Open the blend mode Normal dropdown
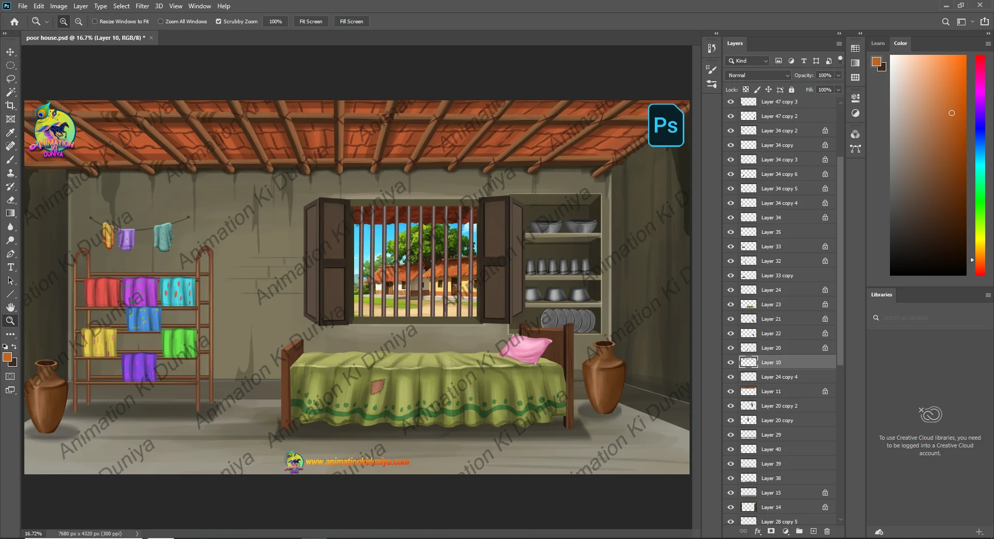994x539 pixels. (x=758, y=76)
